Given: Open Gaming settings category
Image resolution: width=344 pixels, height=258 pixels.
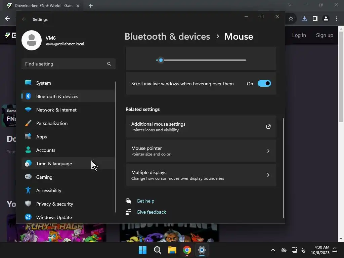Looking at the screenshot, I should 68,177.
